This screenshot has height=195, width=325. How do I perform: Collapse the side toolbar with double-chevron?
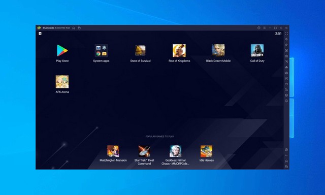(286, 28)
